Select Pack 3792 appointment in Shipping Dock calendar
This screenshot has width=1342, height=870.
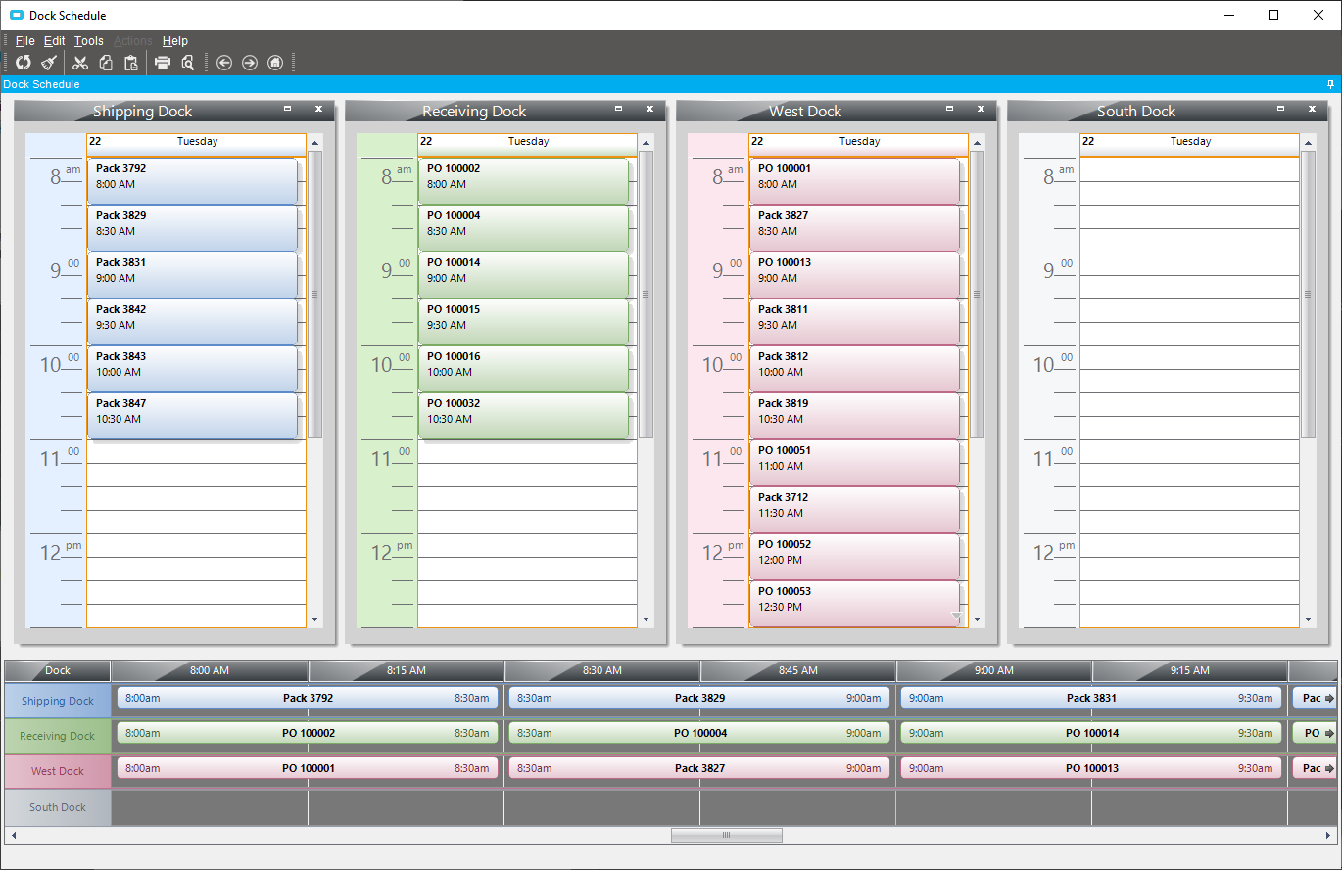coord(192,181)
